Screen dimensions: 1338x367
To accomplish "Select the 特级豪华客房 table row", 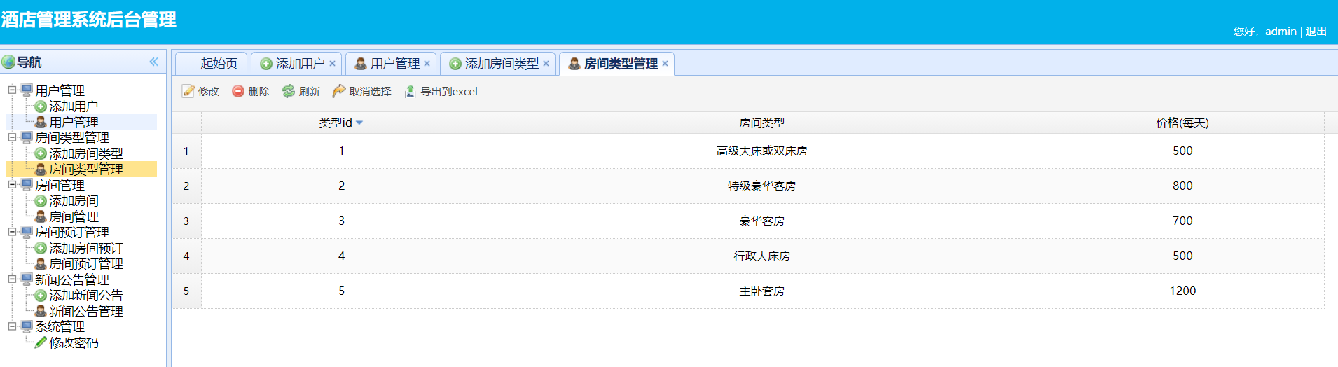I will (x=761, y=186).
